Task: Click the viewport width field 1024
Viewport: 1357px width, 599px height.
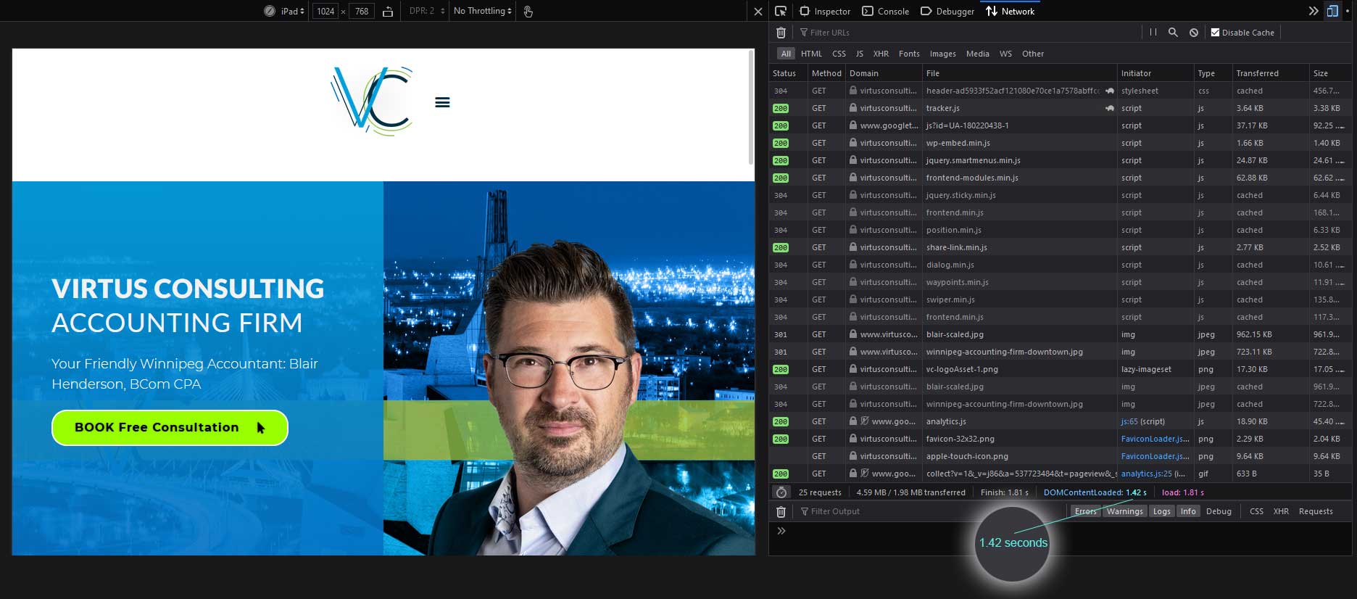Action: tap(325, 11)
